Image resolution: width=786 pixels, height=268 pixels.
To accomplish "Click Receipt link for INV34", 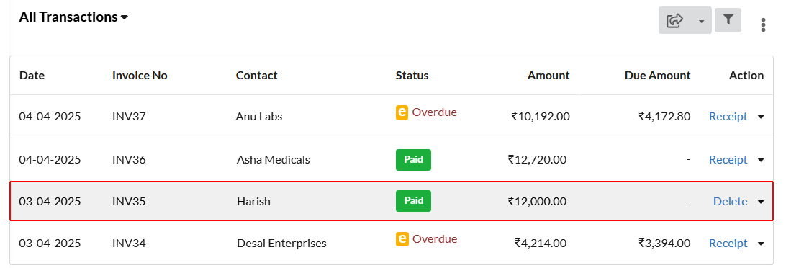I will pos(728,243).
